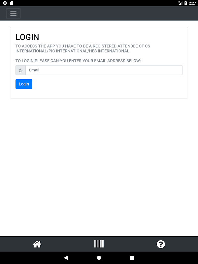The width and height of the screenshot is (198, 264).
Task: Click the @ symbol beside Email field
Action: 20,70
